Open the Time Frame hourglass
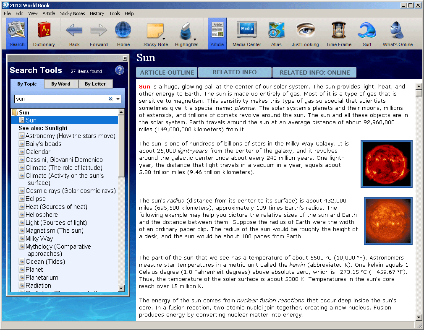Image resolution: width=424 pixels, height=330 pixels. pos(338,34)
